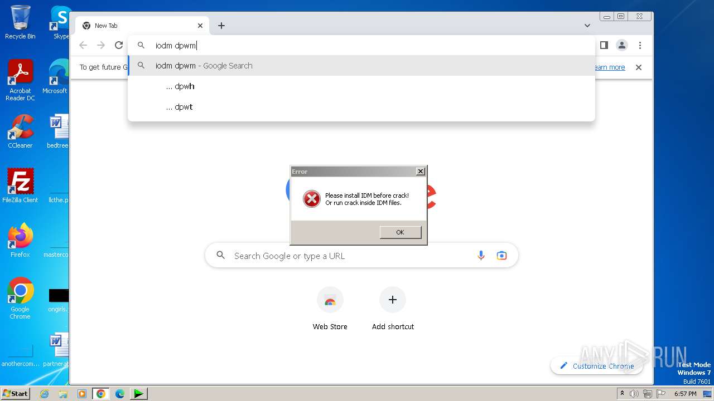The height and width of the screenshot is (401, 714).
Task: Go forward in Chrome navigation
Action: tap(101, 45)
